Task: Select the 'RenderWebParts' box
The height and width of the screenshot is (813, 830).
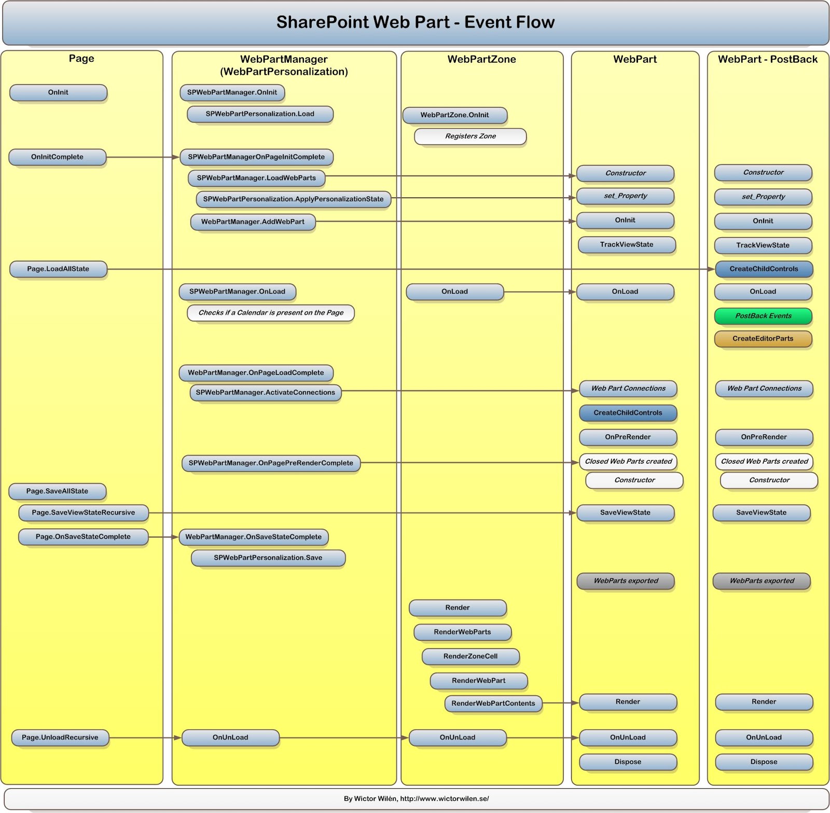Action: point(463,632)
